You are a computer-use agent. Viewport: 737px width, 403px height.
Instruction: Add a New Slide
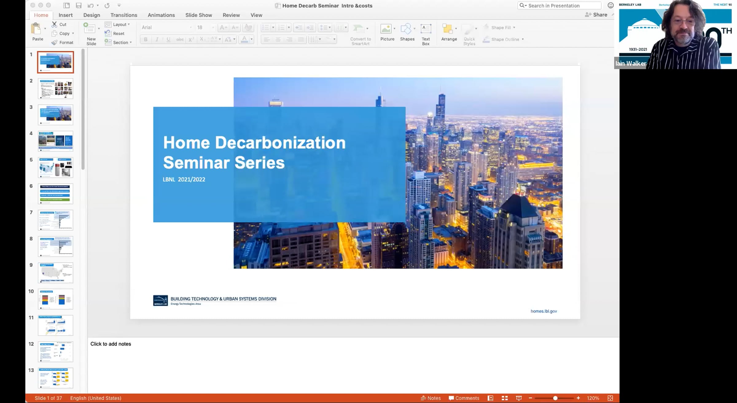coord(90,34)
